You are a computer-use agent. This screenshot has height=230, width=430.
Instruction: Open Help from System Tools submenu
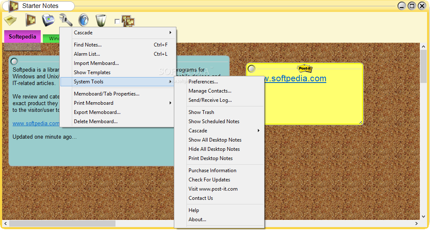219,210
